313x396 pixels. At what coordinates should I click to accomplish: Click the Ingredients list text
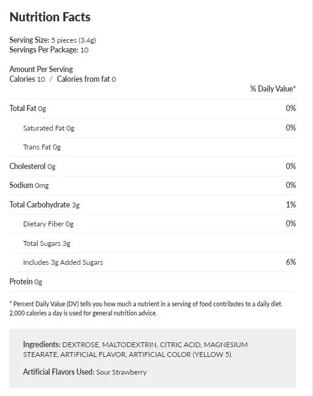click(135, 350)
